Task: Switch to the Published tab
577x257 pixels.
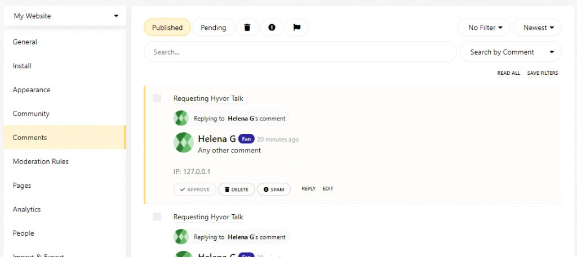Action: coord(167,28)
